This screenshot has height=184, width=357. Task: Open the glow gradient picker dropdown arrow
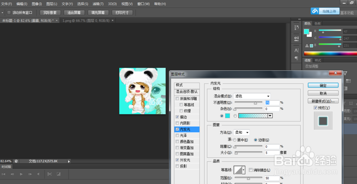(270, 116)
